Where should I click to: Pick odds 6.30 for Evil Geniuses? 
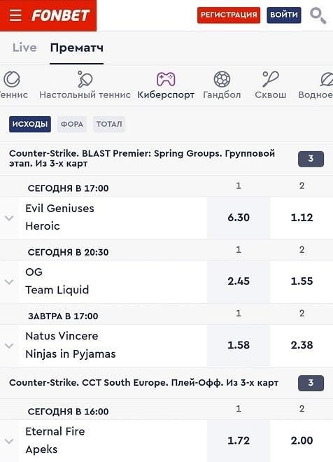pos(238,218)
